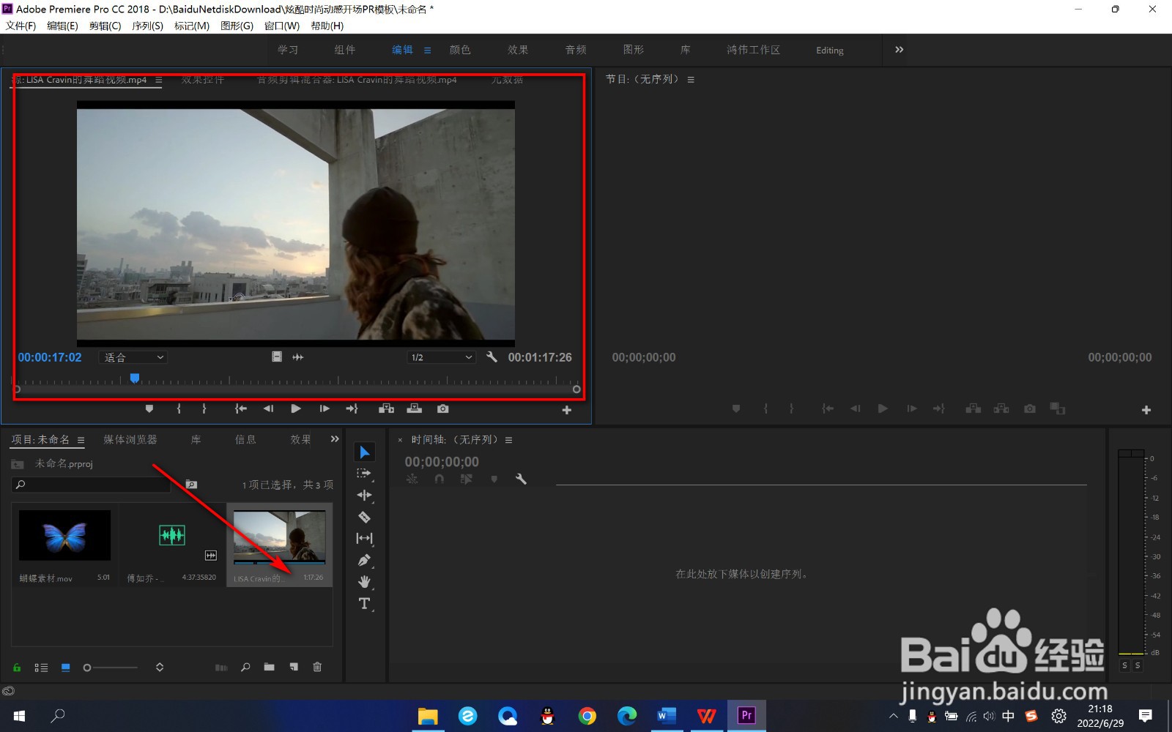Mark Out point in Source monitor

(204, 408)
